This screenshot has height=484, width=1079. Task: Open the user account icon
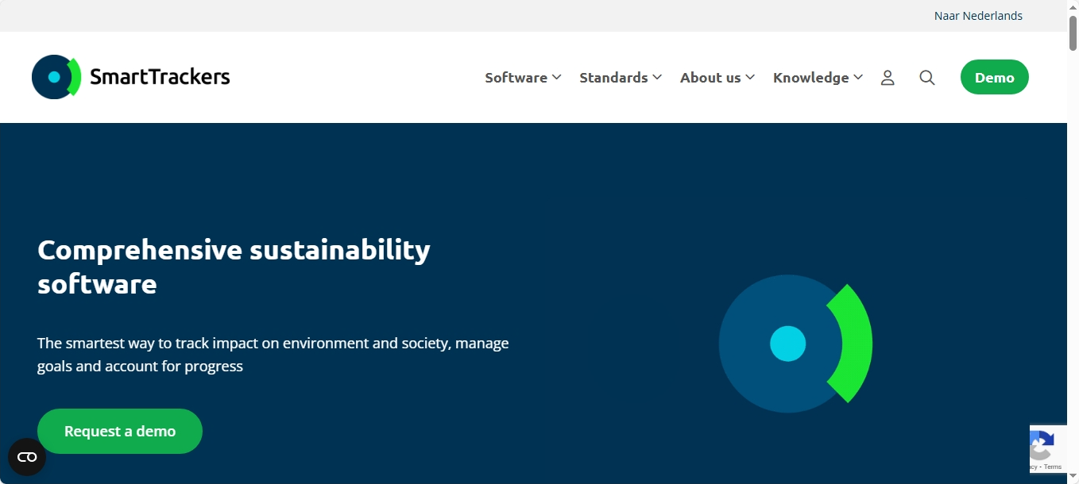[888, 78]
